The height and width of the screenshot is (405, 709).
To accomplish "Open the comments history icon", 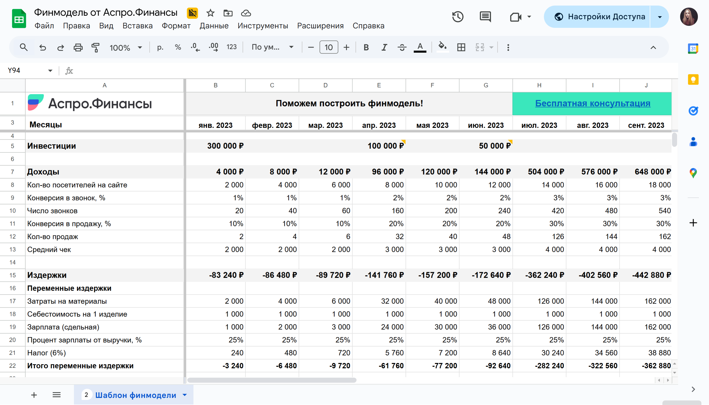I will click(x=485, y=17).
